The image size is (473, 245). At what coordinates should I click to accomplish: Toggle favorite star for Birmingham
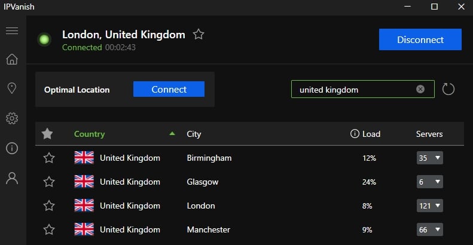[x=49, y=158]
